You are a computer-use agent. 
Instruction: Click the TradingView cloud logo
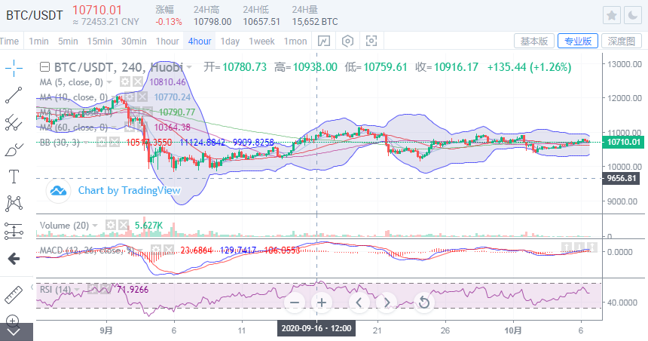point(58,191)
